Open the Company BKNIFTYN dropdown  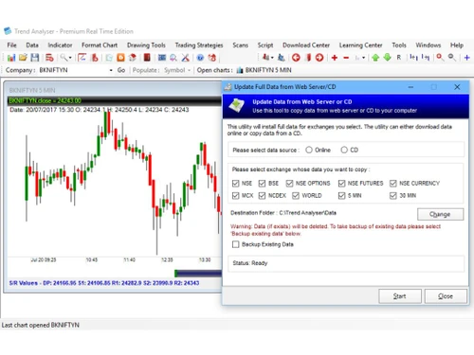pyautogui.click(x=111, y=70)
